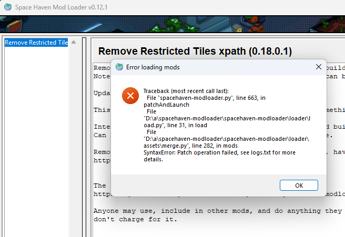Click the red error X icon
Image resolution: width=345 pixels, height=237 pixels.
tap(130, 96)
